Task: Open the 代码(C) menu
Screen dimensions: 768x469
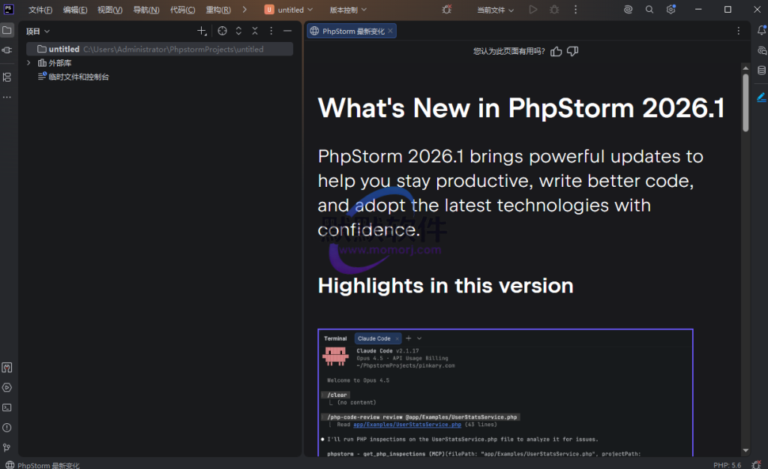Action: 182,10
